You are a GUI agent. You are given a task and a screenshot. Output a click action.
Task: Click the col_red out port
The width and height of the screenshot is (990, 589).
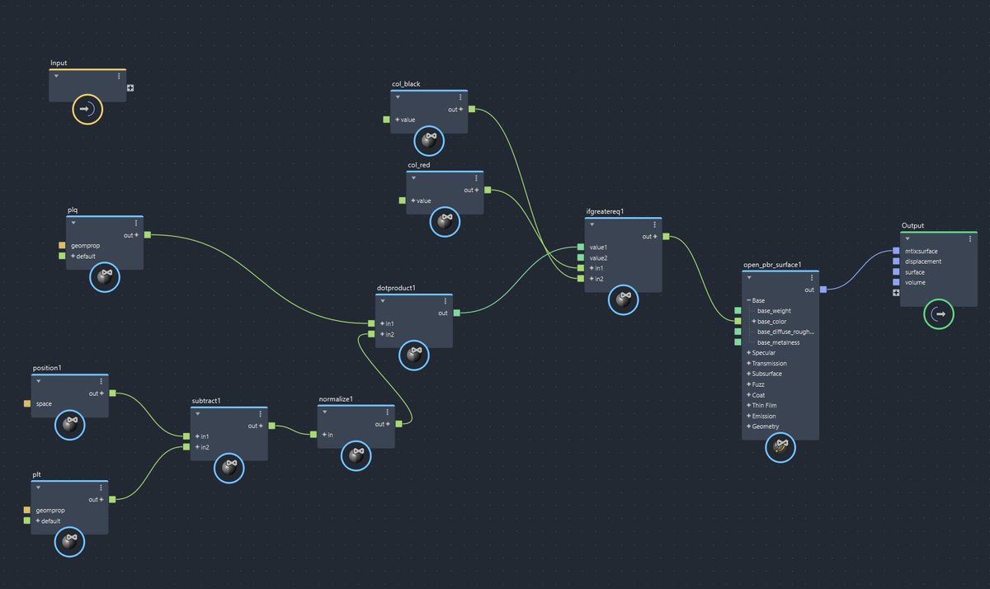pyautogui.click(x=488, y=190)
